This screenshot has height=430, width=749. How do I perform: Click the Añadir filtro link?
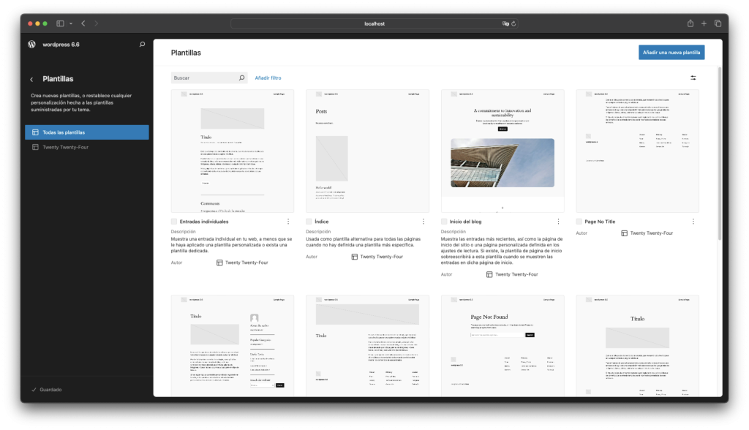click(x=268, y=78)
